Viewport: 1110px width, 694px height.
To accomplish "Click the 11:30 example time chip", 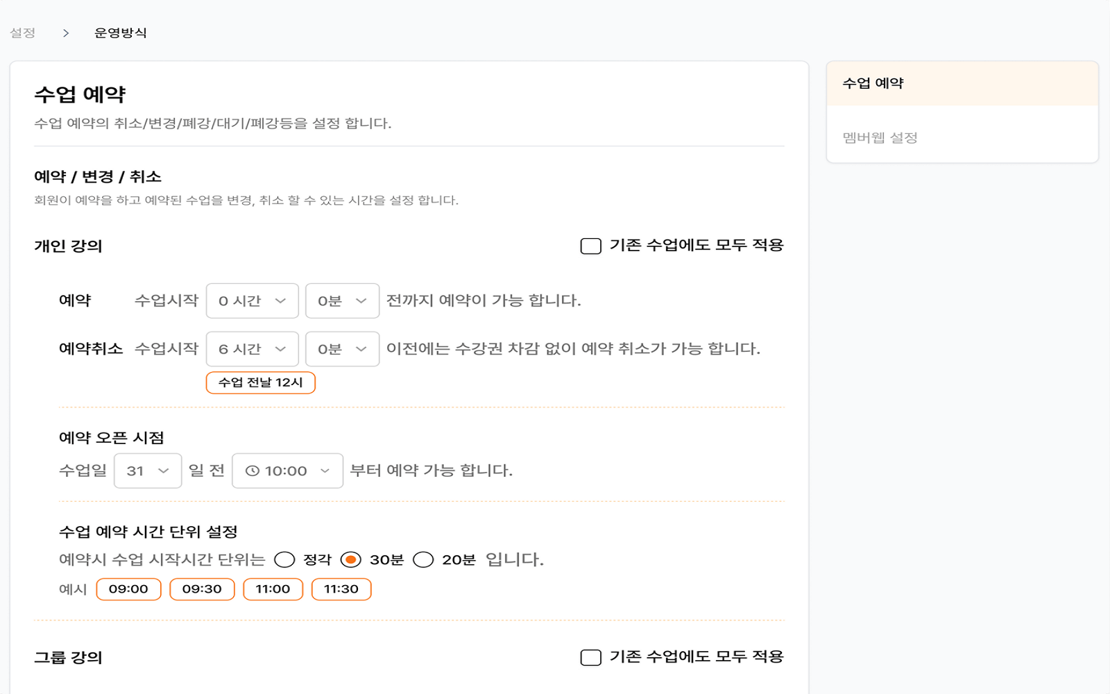I will click(341, 589).
